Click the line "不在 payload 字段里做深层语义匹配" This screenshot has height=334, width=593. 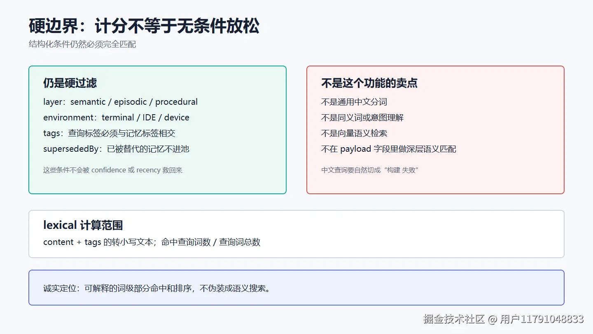tap(389, 149)
